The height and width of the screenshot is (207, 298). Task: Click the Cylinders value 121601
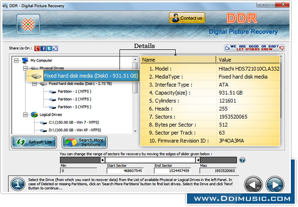(x=228, y=101)
